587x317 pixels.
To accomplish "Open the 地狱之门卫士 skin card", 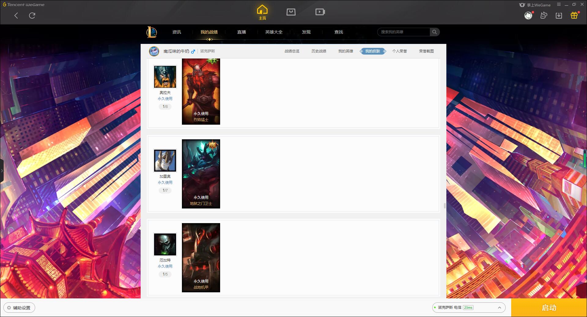I will tap(201, 174).
